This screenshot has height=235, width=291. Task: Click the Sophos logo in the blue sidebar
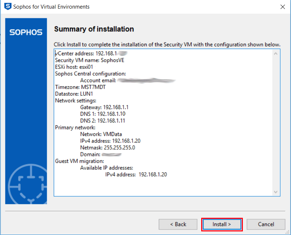point(26,32)
